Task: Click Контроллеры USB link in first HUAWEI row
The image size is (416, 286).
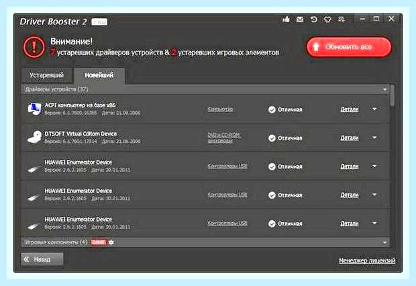Action: tap(227, 166)
